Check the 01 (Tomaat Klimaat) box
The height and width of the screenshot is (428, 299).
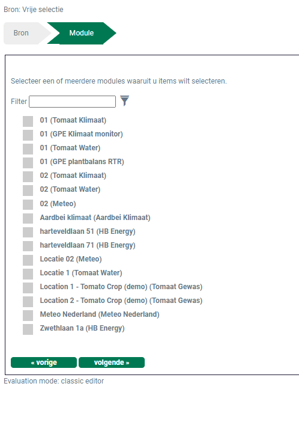point(28,121)
